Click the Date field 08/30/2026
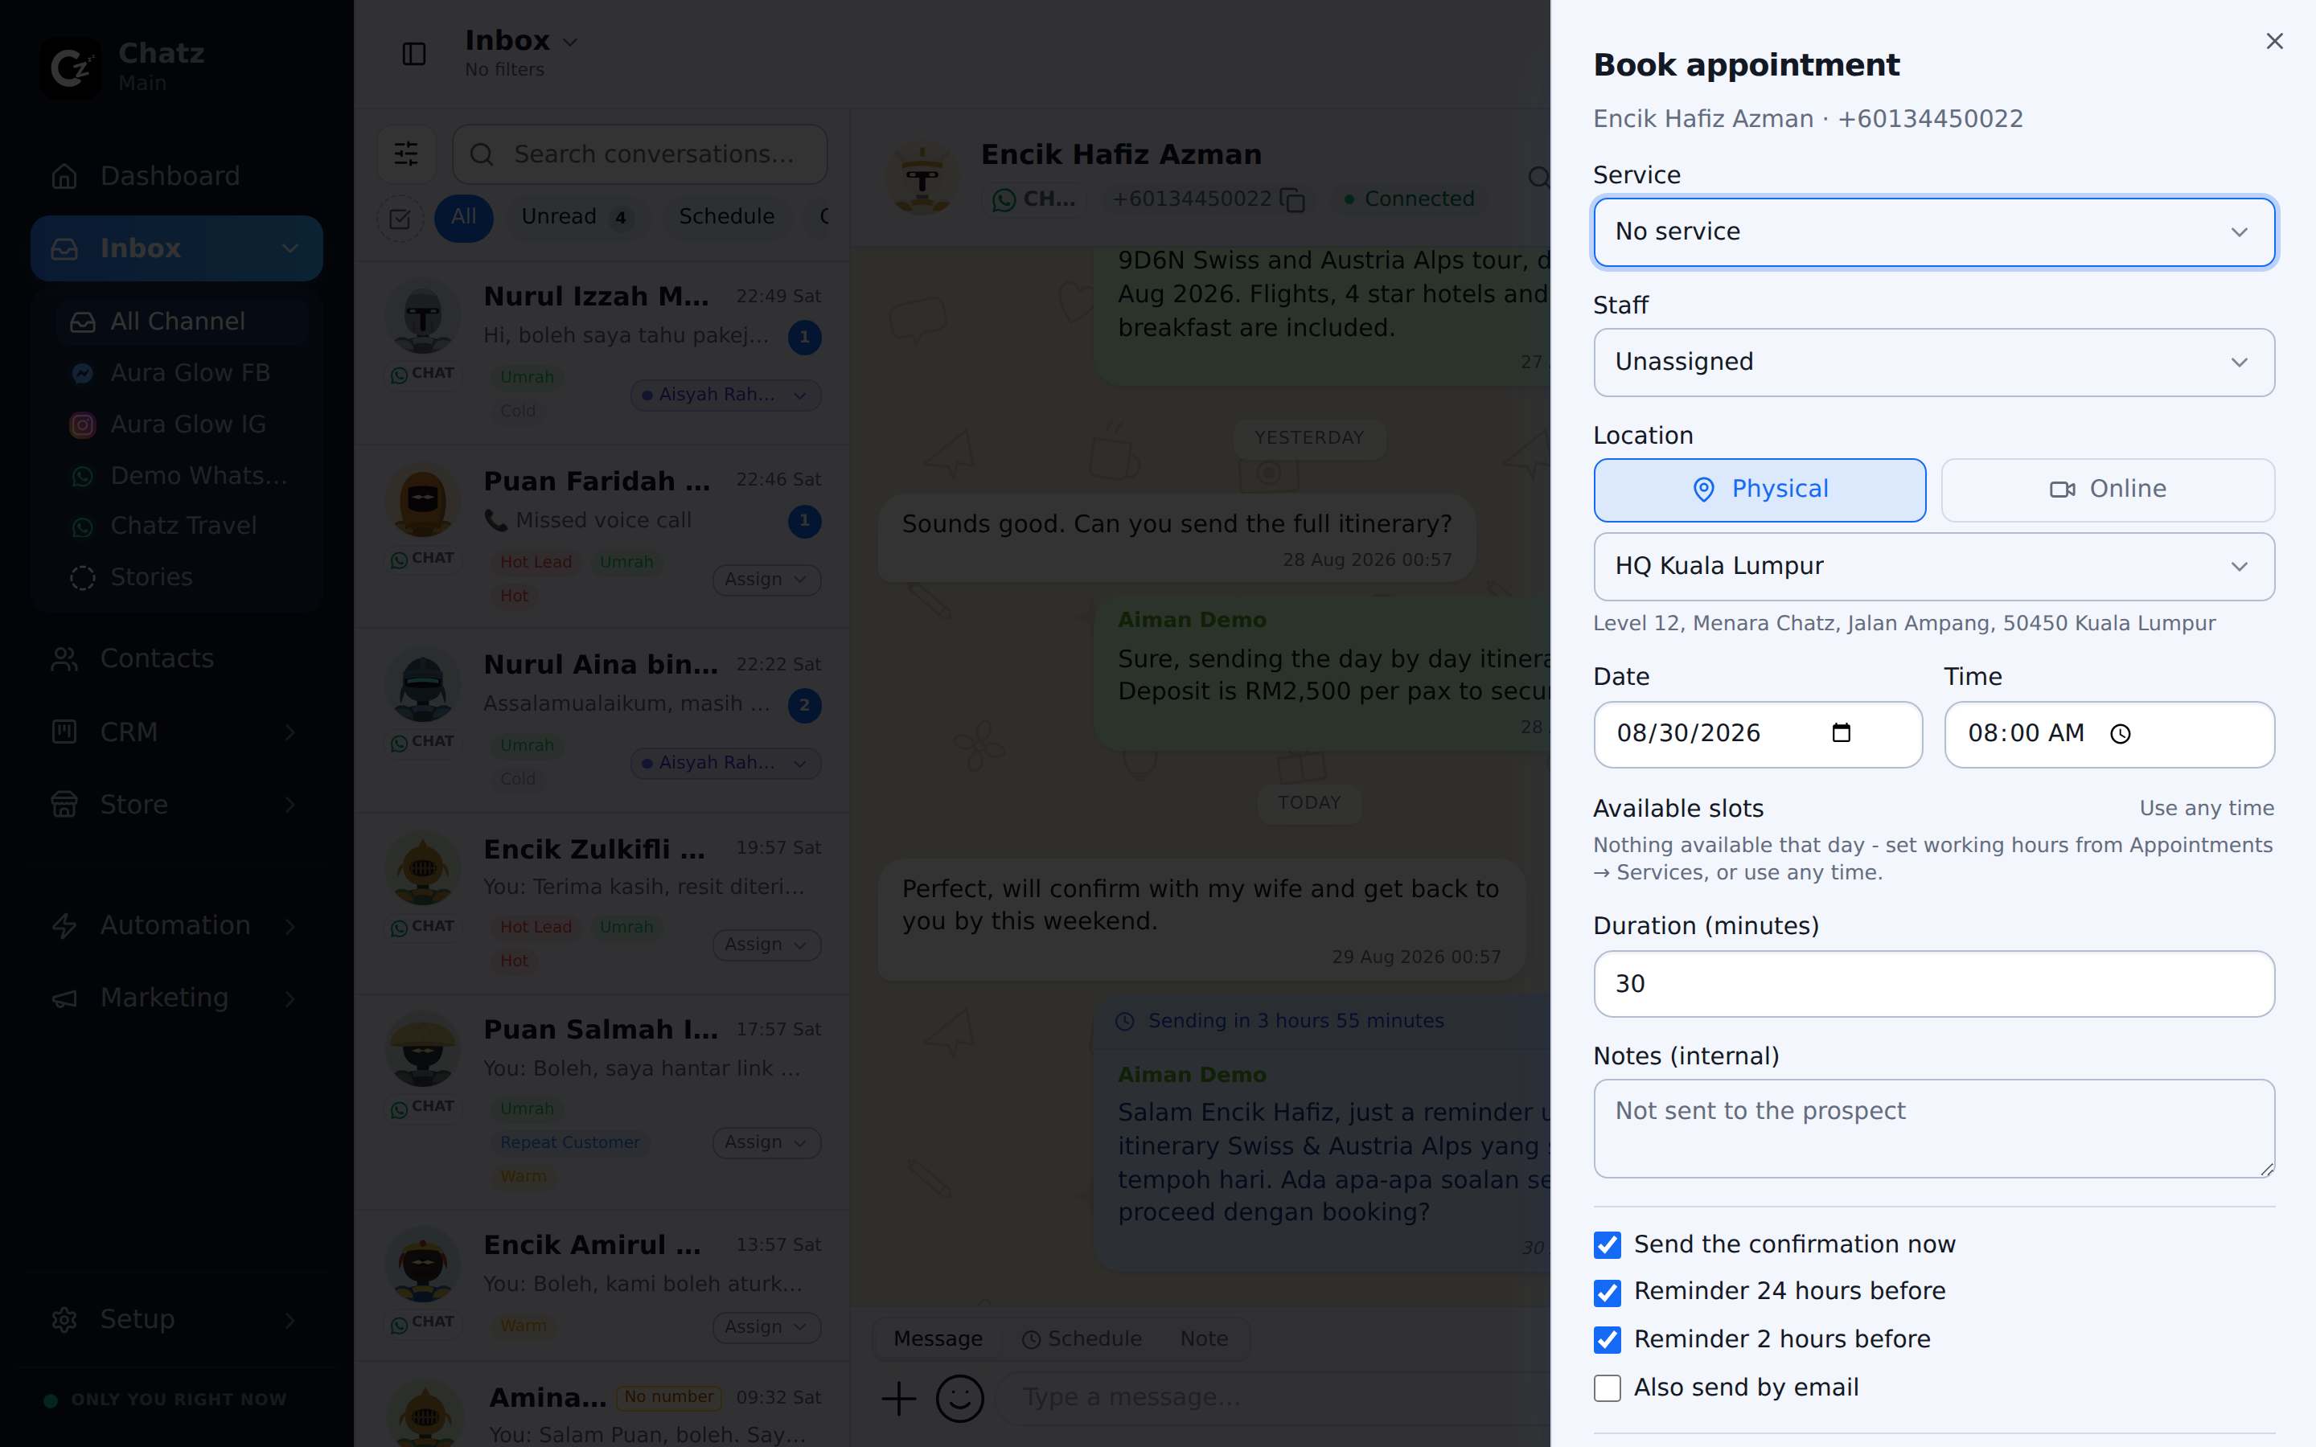This screenshot has height=1447, width=2316. [1757, 733]
